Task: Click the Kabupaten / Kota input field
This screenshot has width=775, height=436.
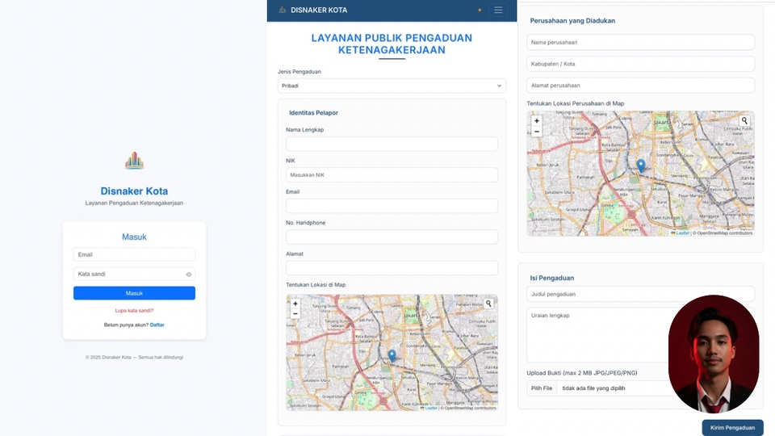Action: pyautogui.click(x=640, y=64)
